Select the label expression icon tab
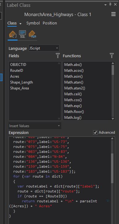 click(13, 34)
